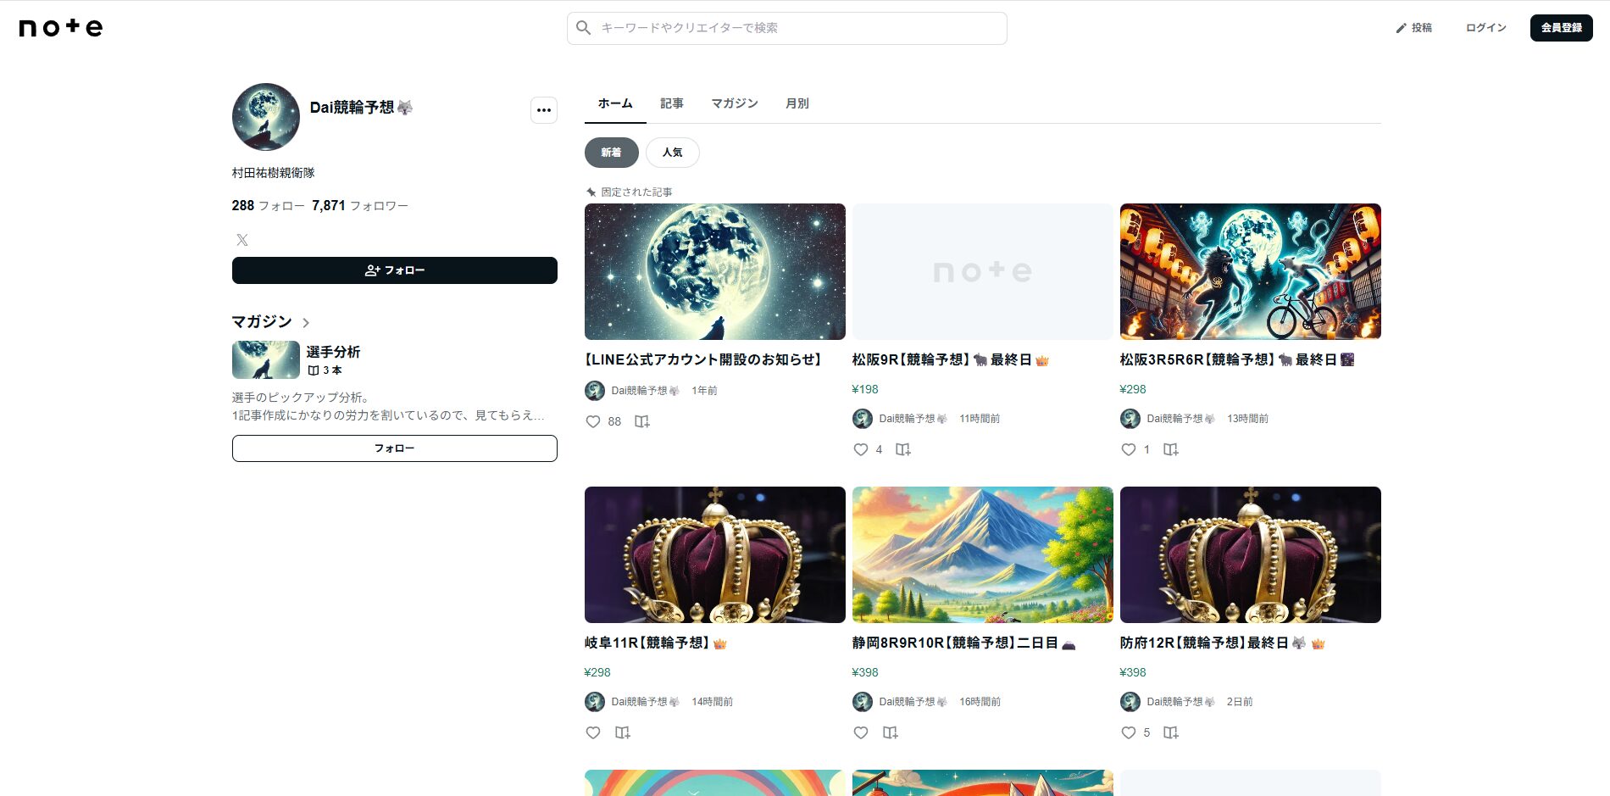Like the 静岡8R9R10R競輪予想 article
The image size is (1610, 796).
[861, 732]
